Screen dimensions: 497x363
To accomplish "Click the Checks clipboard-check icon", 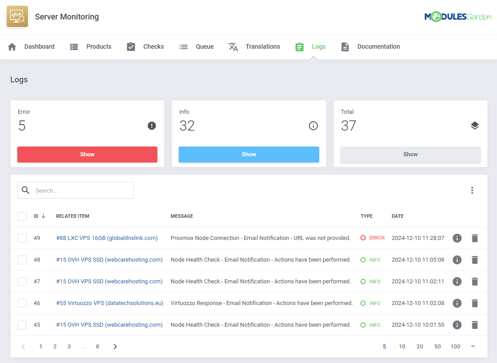I will tap(131, 46).
